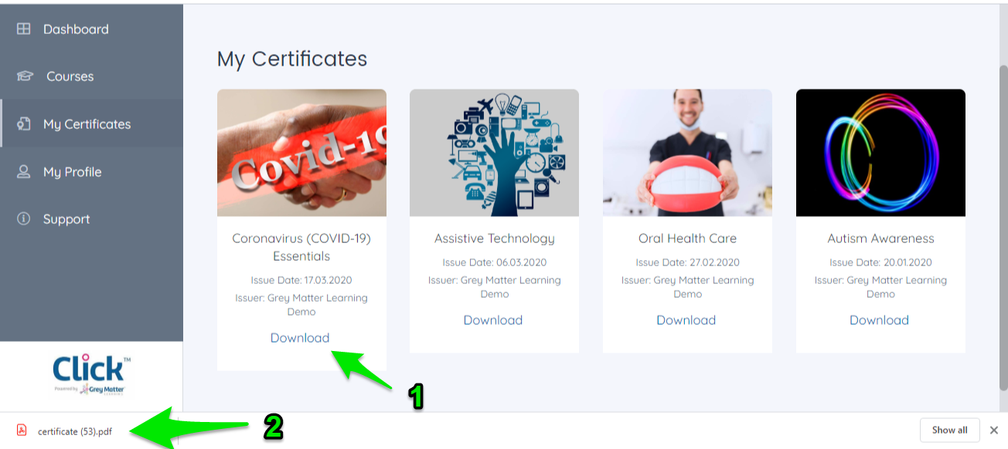Click the Support info icon

[24, 219]
